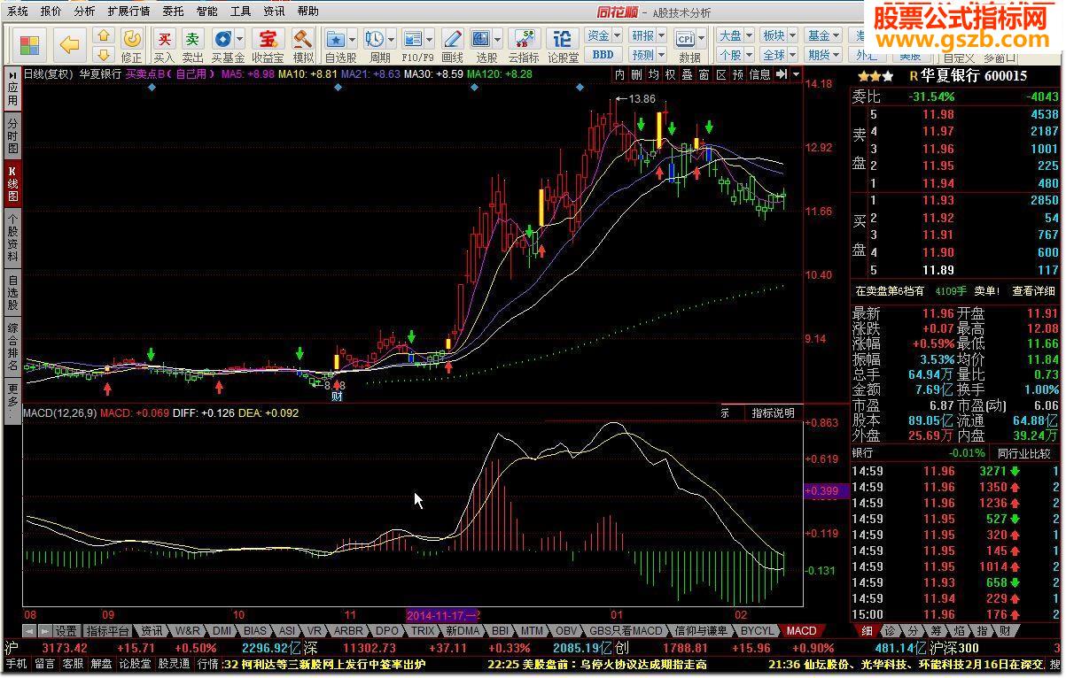Switch to K线图 candlestick view
Screen dimensions: 1066x678
point(12,184)
